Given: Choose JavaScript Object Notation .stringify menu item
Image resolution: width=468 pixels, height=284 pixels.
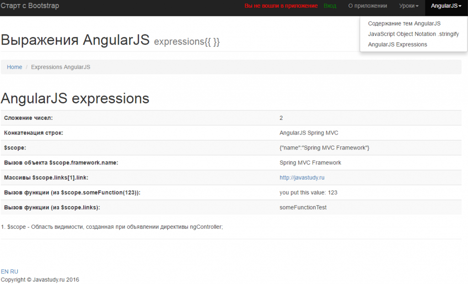Looking at the screenshot, I should tap(413, 34).
